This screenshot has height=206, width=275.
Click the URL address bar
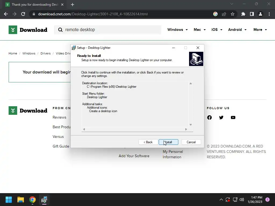(x=121, y=14)
